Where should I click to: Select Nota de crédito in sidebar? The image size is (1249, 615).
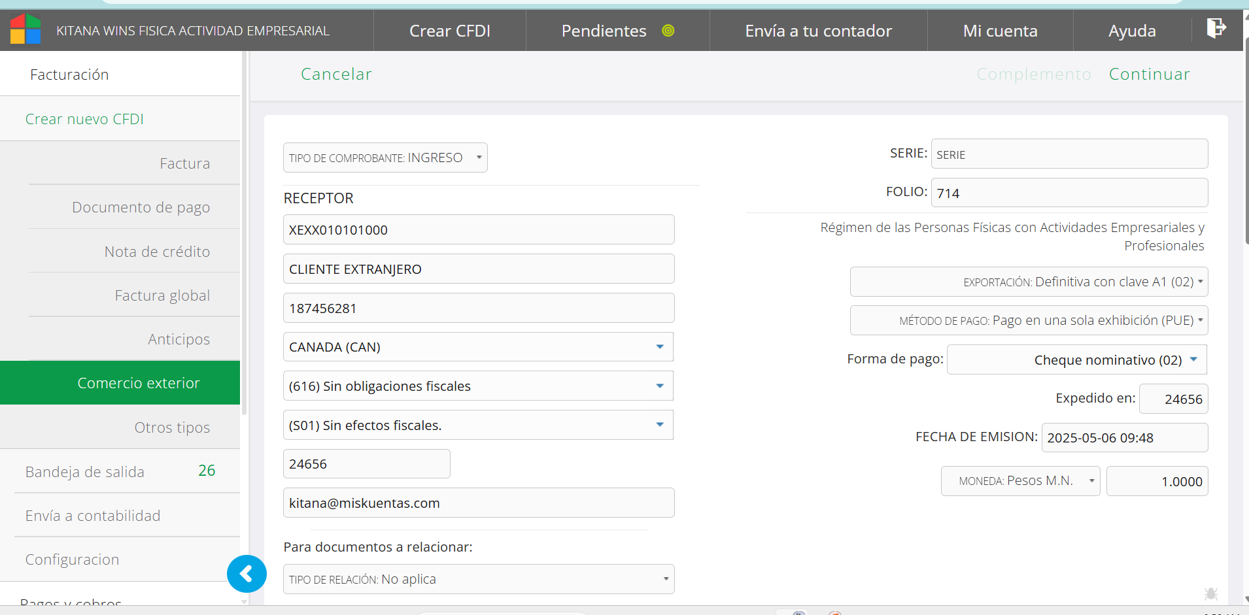click(157, 252)
